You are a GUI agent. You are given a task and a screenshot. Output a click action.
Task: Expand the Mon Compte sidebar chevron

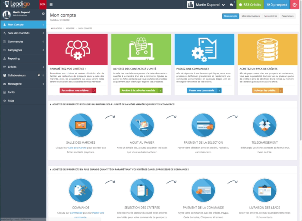tap(43, 25)
